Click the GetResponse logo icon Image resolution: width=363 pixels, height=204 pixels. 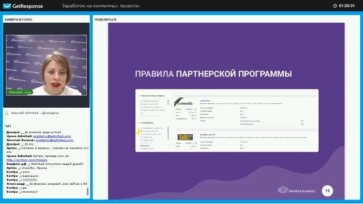pos(7,6)
